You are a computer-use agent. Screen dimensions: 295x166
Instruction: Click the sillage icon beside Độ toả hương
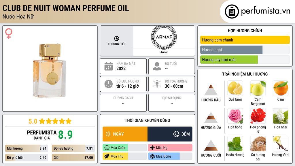157,84
